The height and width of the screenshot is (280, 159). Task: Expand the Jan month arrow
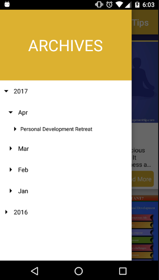click(11, 191)
